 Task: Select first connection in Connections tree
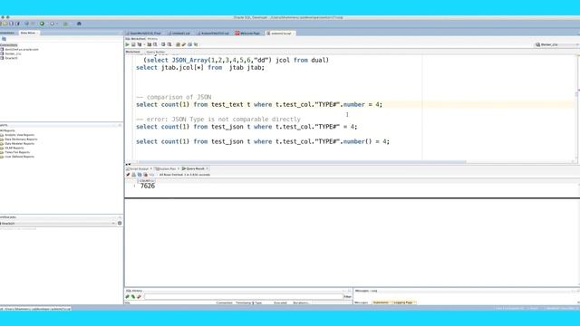point(19,49)
